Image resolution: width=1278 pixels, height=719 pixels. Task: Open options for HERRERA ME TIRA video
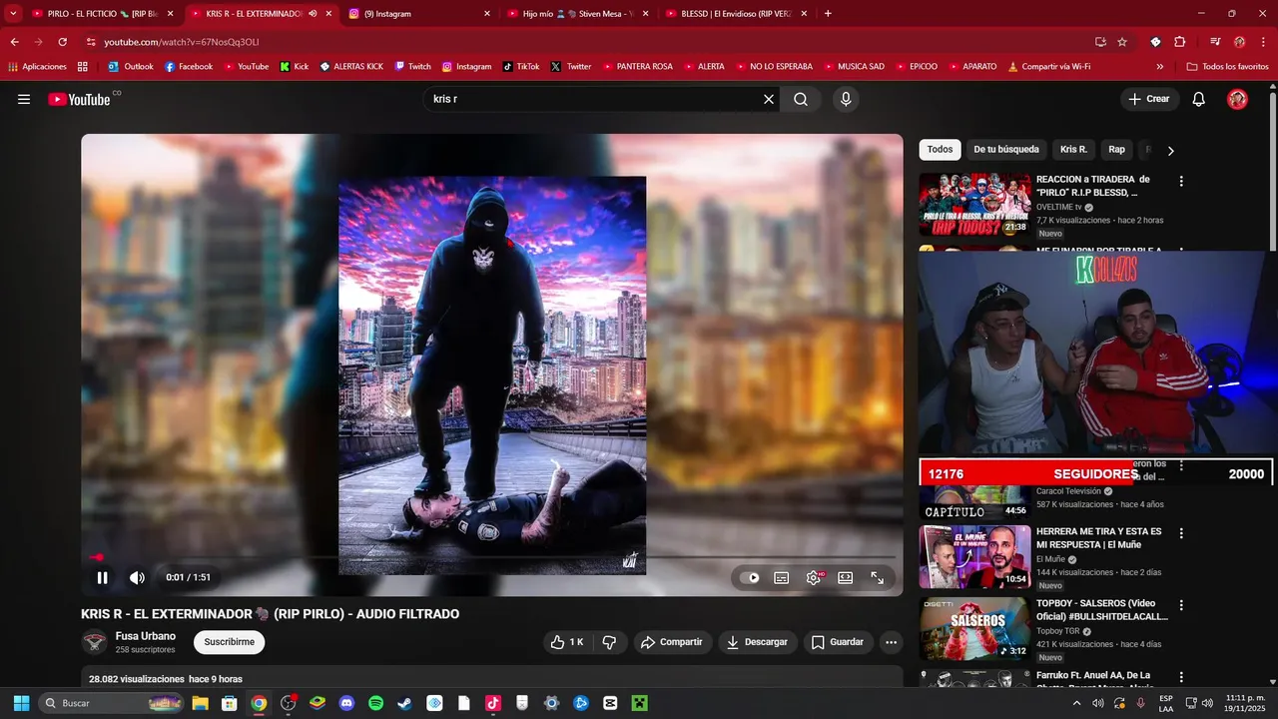click(1181, 533)
